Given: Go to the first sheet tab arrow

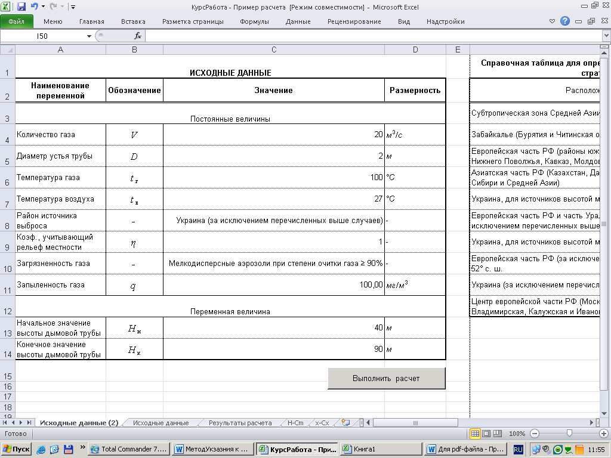Looking at the screenshot, I should [x=5, y=423].
